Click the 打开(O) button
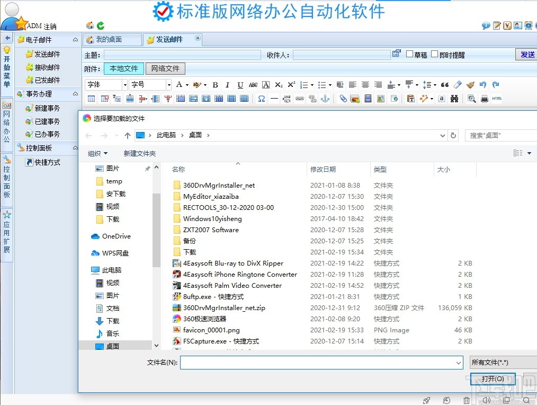The height and width of the screenshot is (405, 537). point(493,379)
